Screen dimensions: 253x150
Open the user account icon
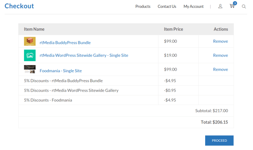point(220,6)
